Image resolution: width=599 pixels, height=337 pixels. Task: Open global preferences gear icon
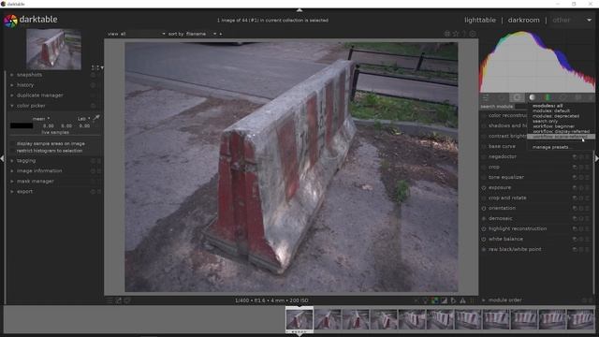click(473, 34)
